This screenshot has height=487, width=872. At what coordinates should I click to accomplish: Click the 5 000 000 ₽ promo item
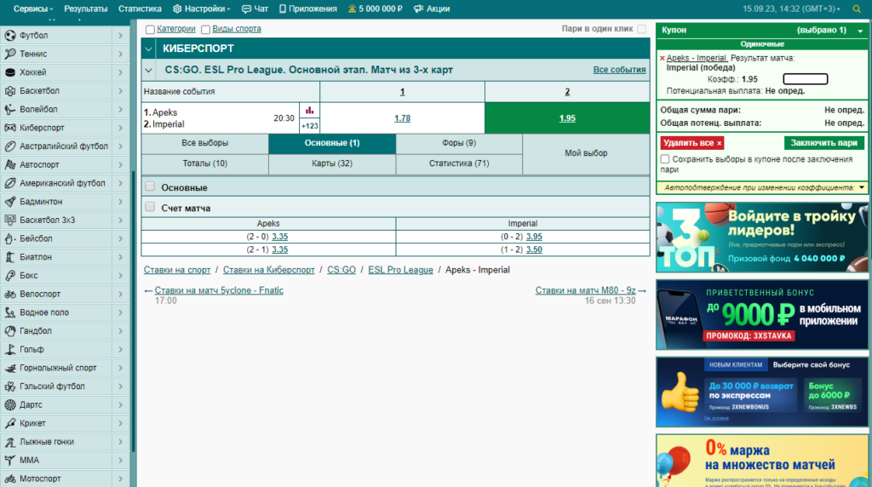point(376,9)
